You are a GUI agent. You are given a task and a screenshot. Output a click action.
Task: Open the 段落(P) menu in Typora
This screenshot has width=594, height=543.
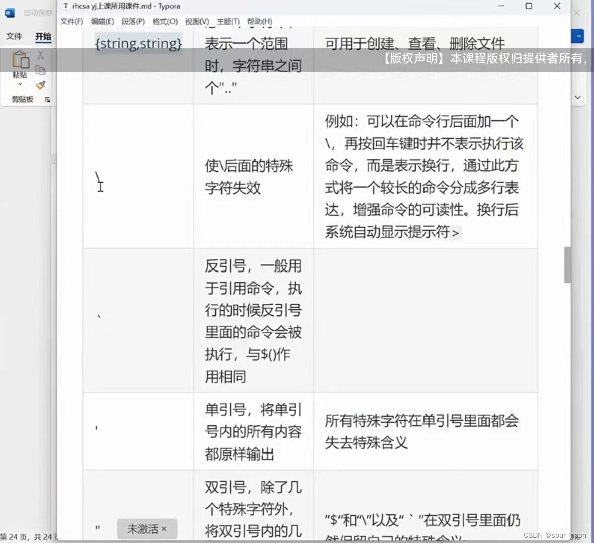[133, 21]
